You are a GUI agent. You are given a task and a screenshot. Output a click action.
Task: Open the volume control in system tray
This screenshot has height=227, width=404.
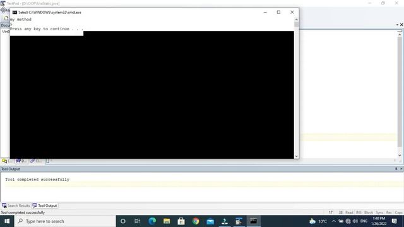click(x=355, y=221)
